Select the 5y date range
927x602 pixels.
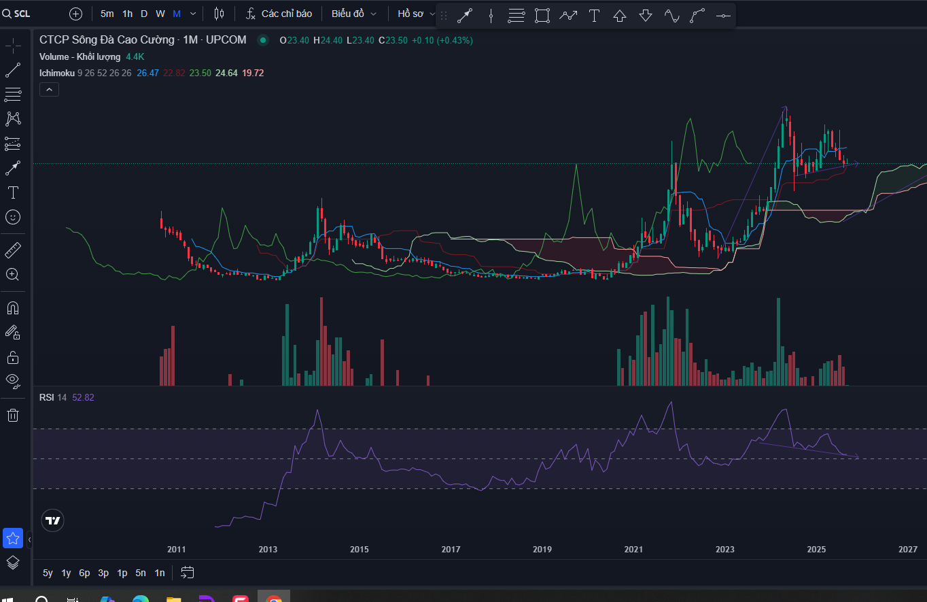click(x=48, y=573)
